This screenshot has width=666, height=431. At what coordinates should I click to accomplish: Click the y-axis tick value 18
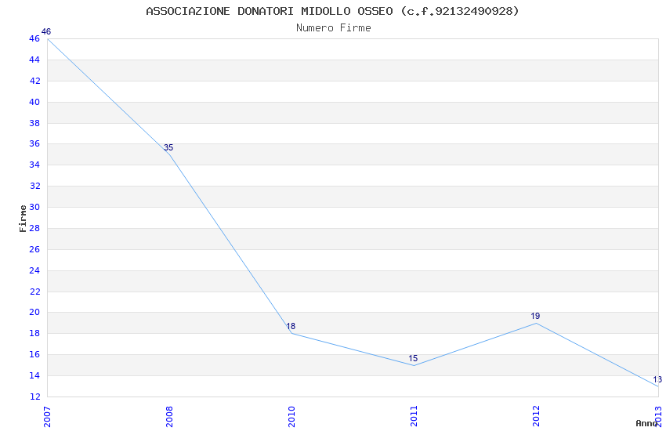[x=34, y=333]
